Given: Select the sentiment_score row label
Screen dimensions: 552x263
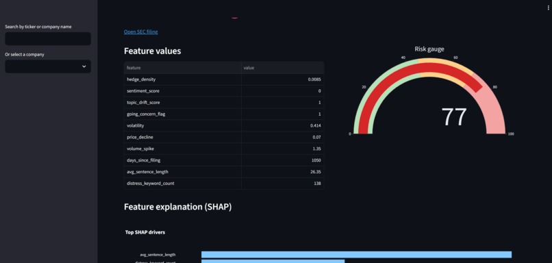Looking at the screenshot, I should 143,91.
